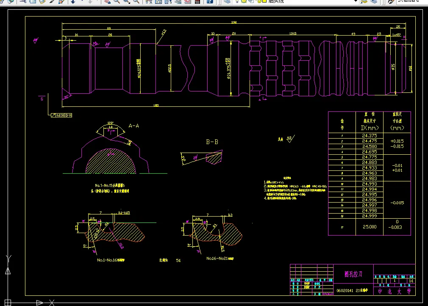The image size is (428, 306).
Task: Expand the 细实线 layer dropdown arrow
Action: pos(356,1)
